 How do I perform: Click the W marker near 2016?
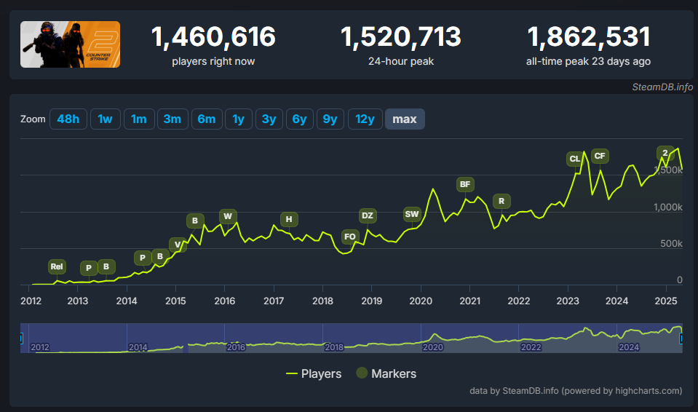point(228,216)
